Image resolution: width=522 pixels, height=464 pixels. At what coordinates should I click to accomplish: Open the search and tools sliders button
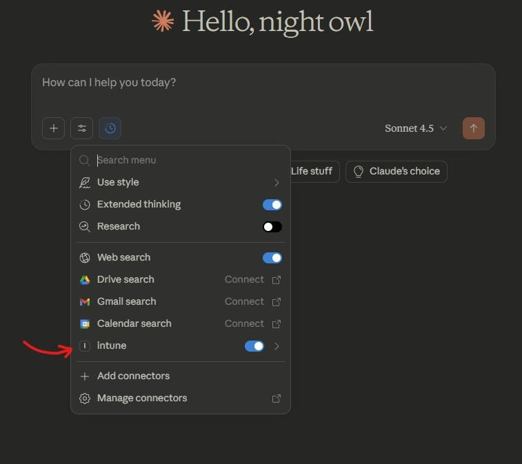(x=81, y=128)
